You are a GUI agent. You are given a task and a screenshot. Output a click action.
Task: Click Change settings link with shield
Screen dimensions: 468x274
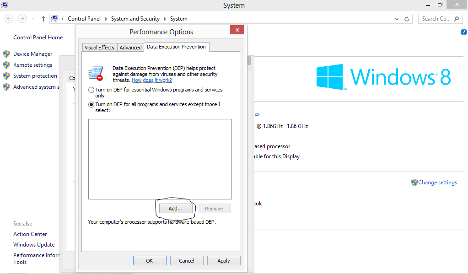click(x=437, y=183)
